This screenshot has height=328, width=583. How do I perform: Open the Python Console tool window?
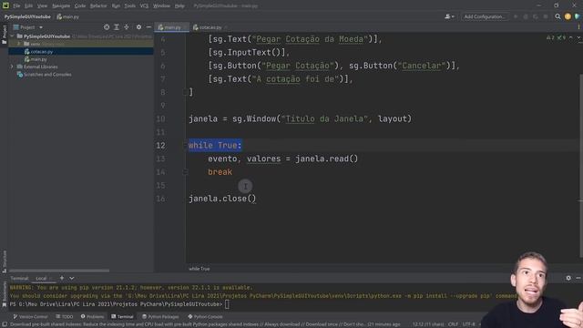click(205, 317)
